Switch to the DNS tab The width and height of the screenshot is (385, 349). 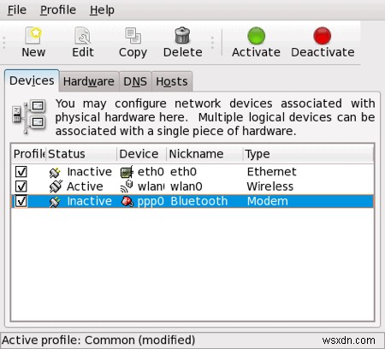(135, 81)
